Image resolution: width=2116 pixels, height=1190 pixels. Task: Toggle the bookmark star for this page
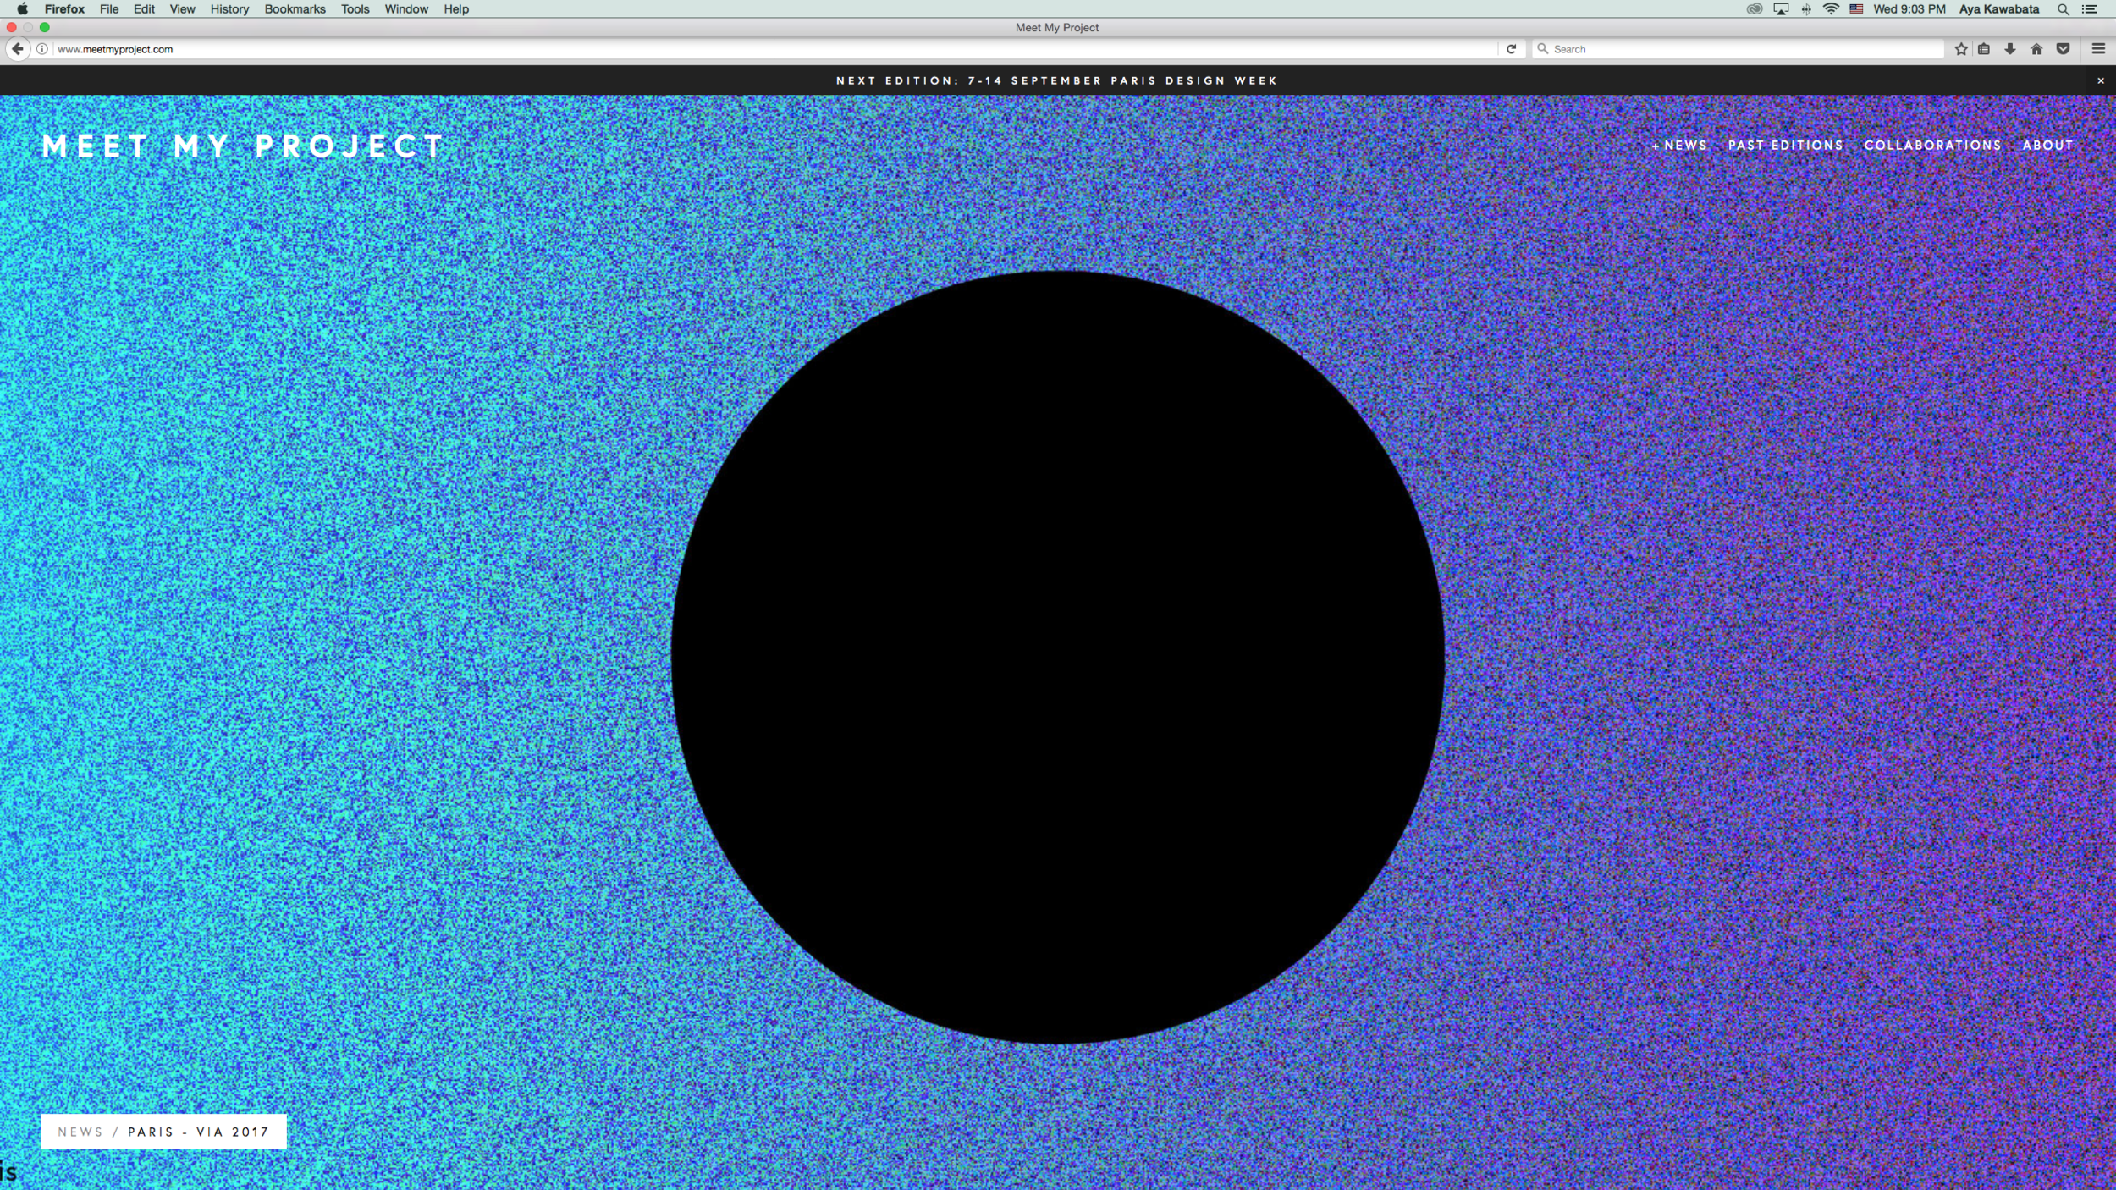click(1961, 48)
